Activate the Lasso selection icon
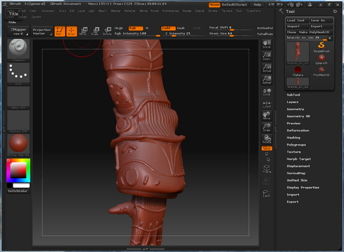The height and width of the screenshot is (252, 344). [x=267, y=193]
